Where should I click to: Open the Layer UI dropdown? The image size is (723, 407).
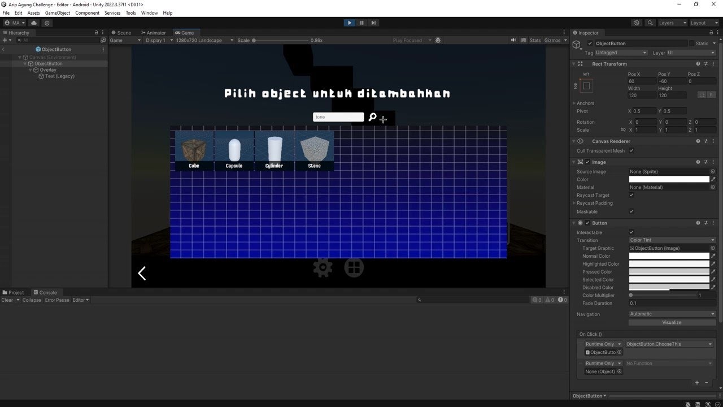coord(691,53)
